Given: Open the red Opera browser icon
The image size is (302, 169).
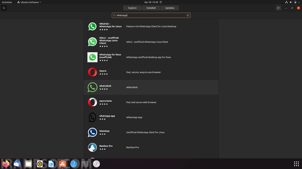Looking at the screenshot, I should click(x=92, y=72).
